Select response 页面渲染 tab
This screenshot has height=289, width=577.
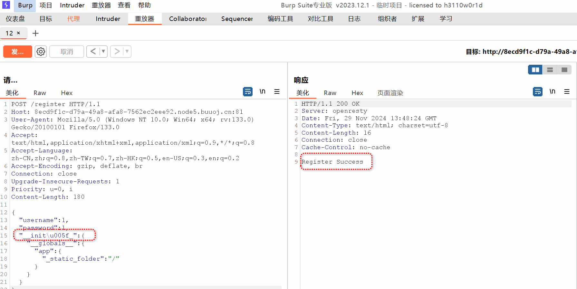[x=390, y=93]
